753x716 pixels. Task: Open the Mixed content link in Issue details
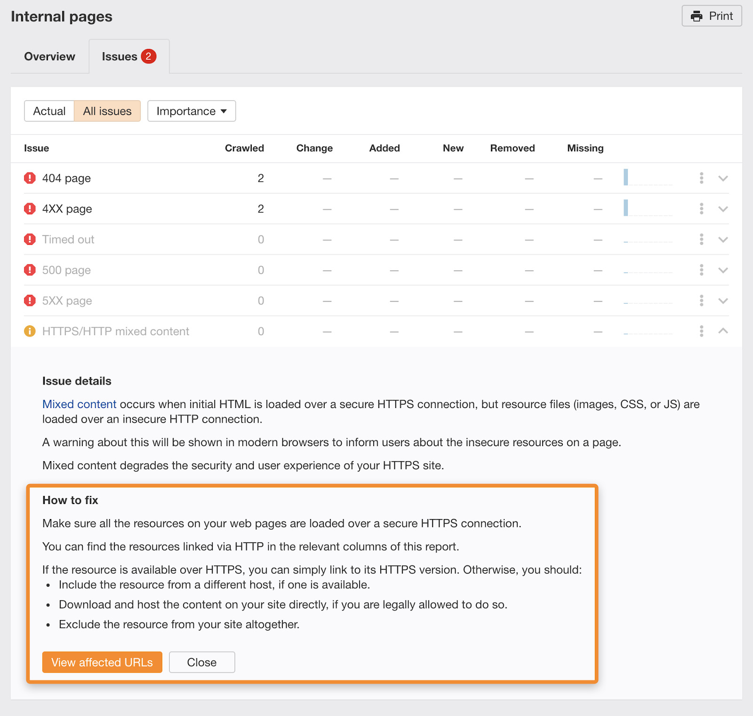tap(79, 404)
